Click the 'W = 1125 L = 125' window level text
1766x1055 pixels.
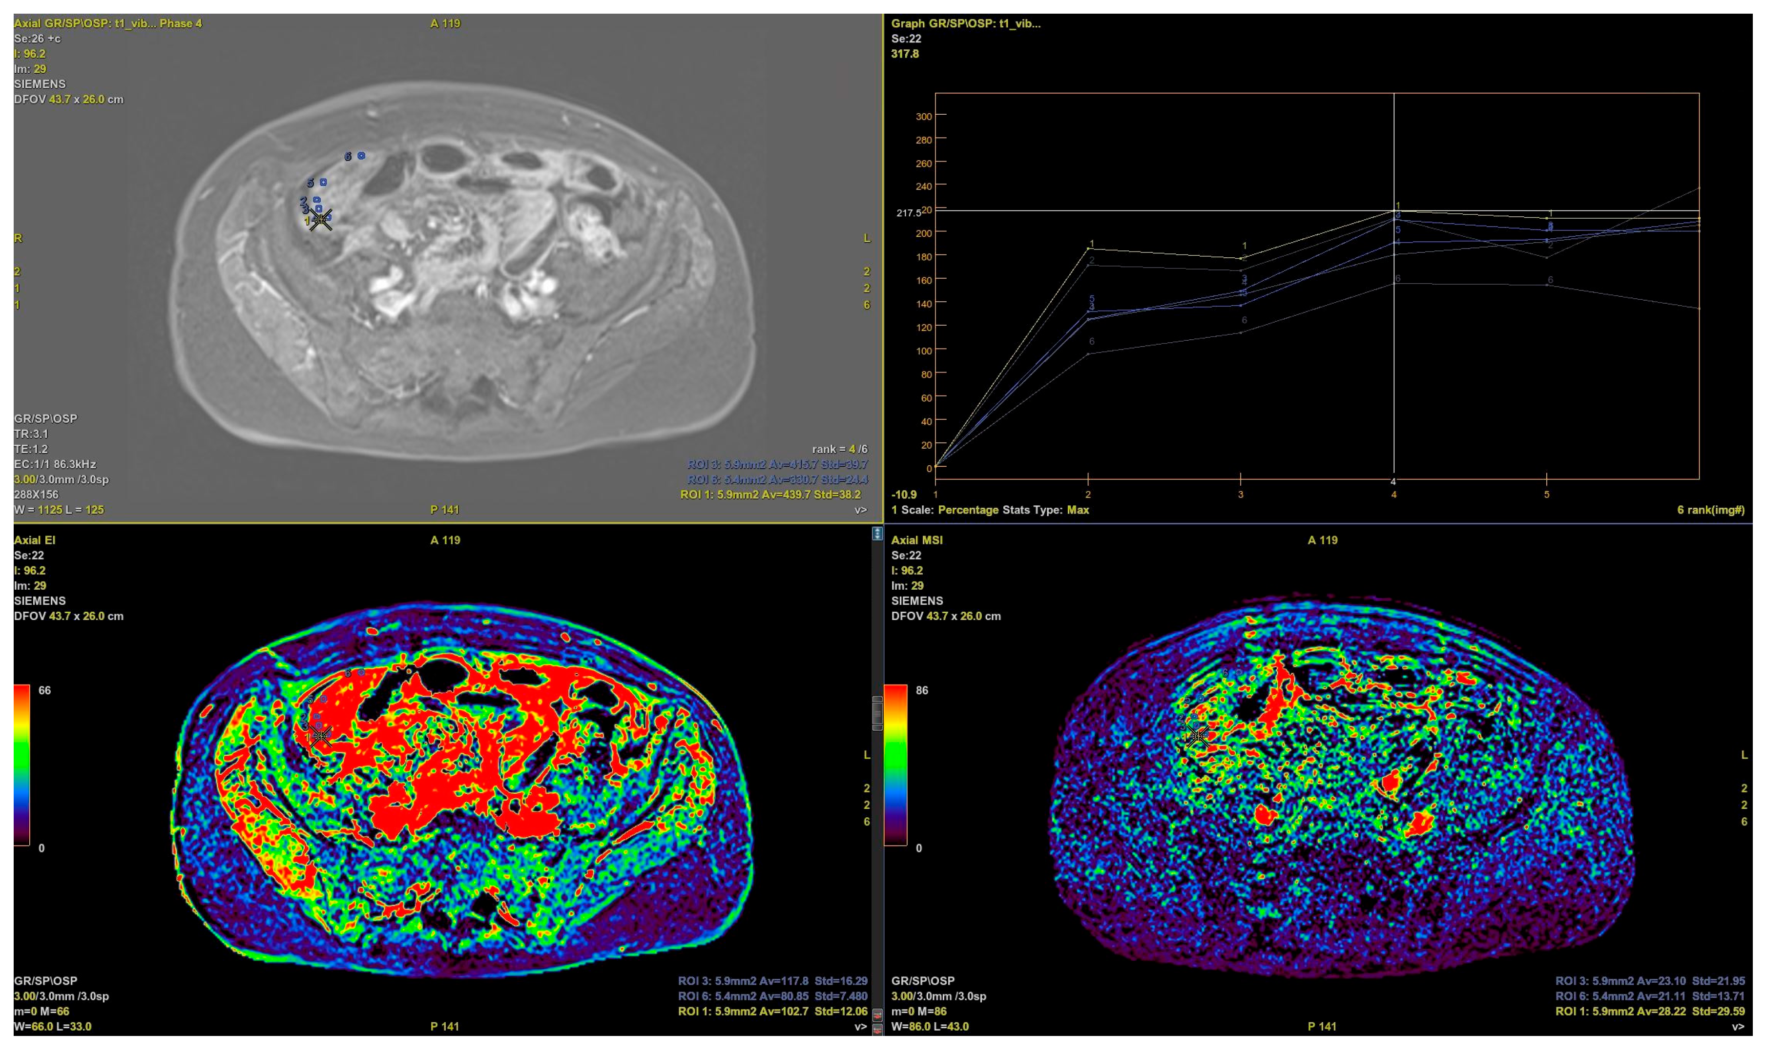point(59,510)
